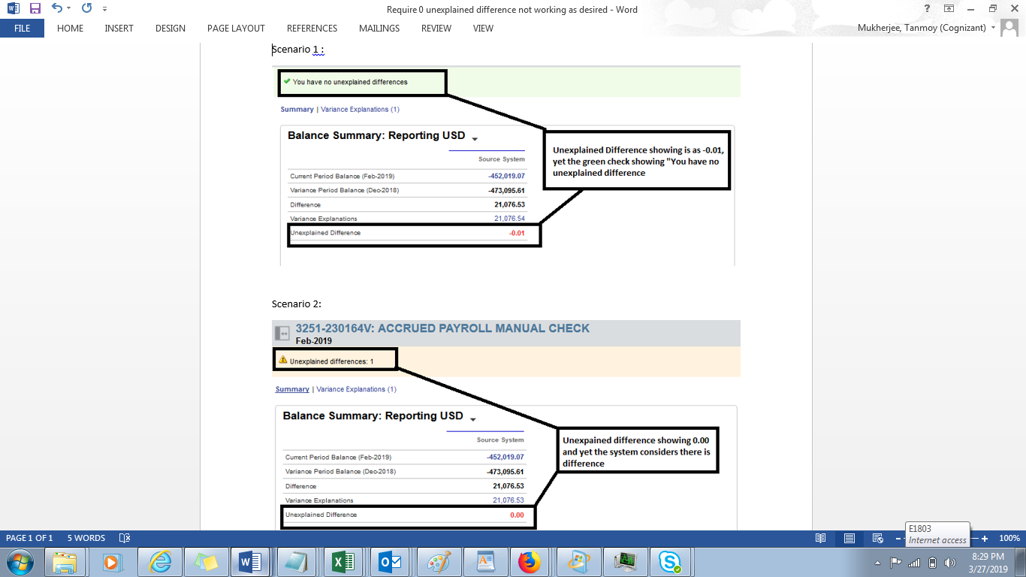The height and width of the screenshot is (577, 1026).
Task: Click account name Mukherjee, Tanmoy (Cognizant)
Action: (x=922, y=29)
